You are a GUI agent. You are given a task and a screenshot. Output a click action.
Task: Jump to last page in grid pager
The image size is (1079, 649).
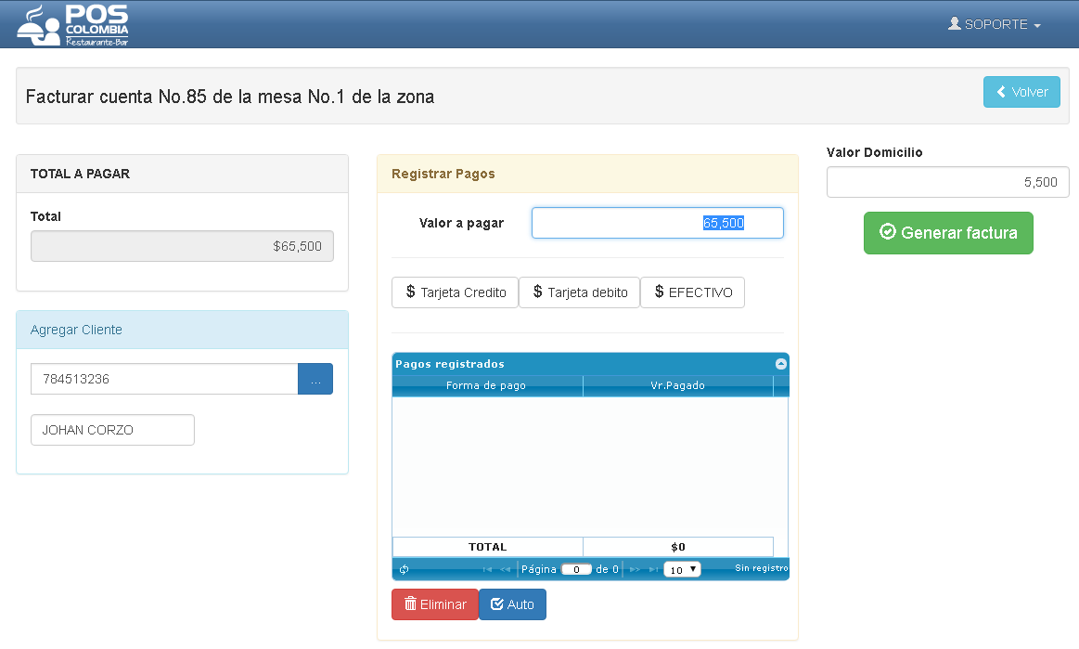[x=653, y=569]
